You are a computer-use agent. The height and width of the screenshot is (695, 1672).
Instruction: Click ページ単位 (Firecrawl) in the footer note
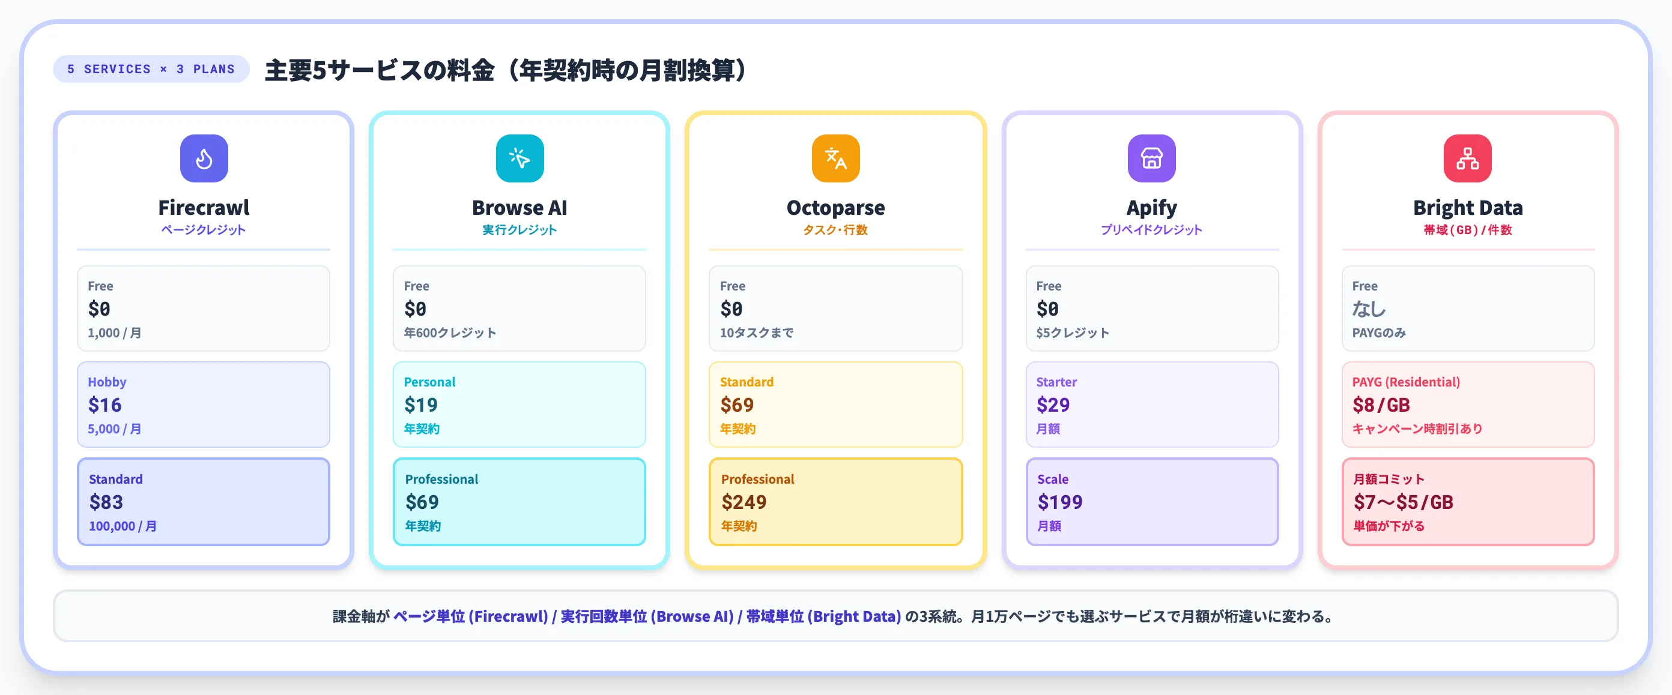point(471,616)
